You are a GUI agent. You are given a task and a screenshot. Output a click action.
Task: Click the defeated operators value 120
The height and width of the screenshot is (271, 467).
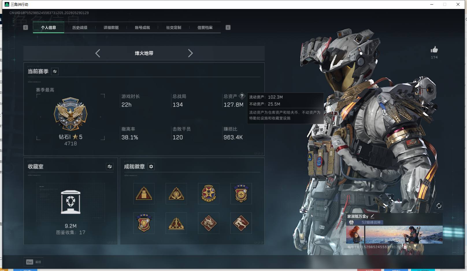(x=177, y=137)
